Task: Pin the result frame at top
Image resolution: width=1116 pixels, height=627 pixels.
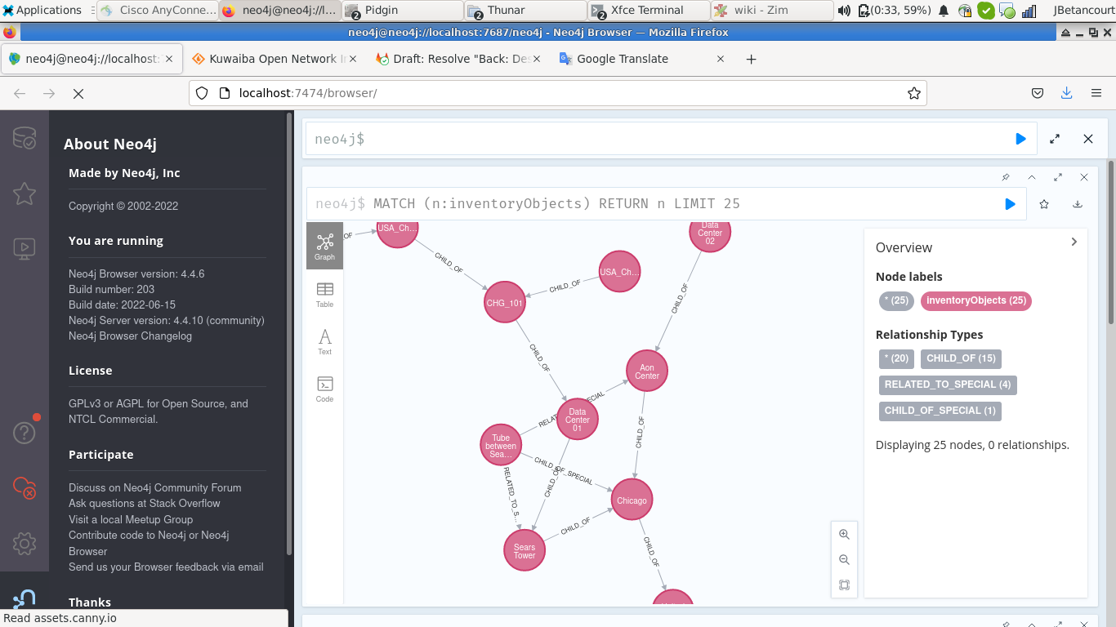Action: [1006, 177]
